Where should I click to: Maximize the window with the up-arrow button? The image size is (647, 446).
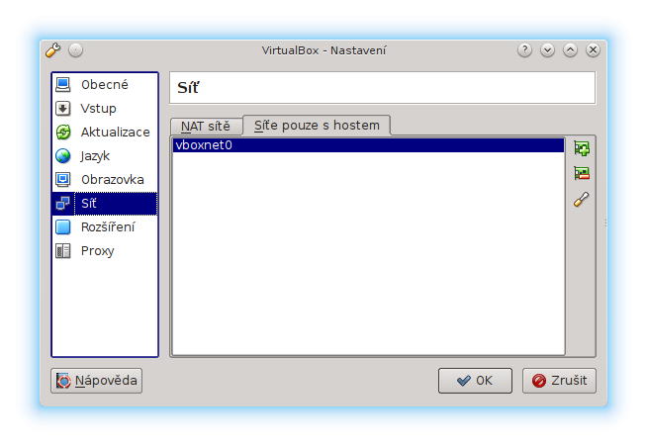click(x=570, y=50)
